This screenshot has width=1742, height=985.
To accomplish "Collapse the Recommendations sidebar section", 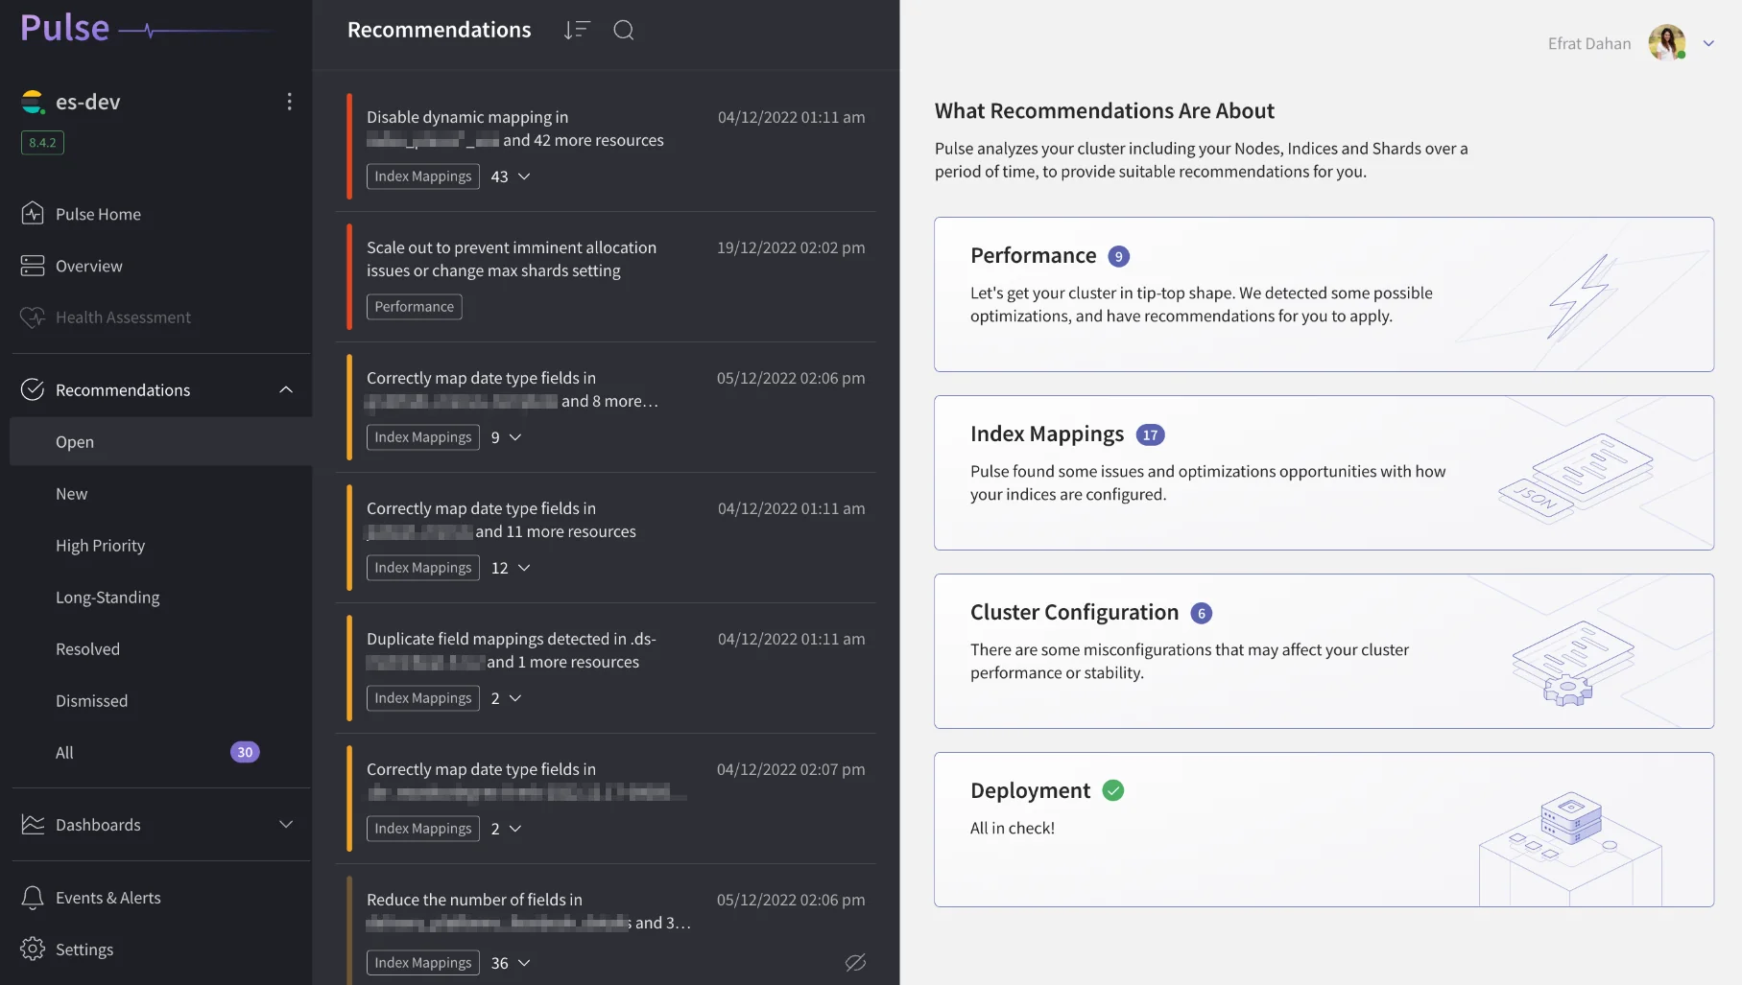I will [285, 389].
